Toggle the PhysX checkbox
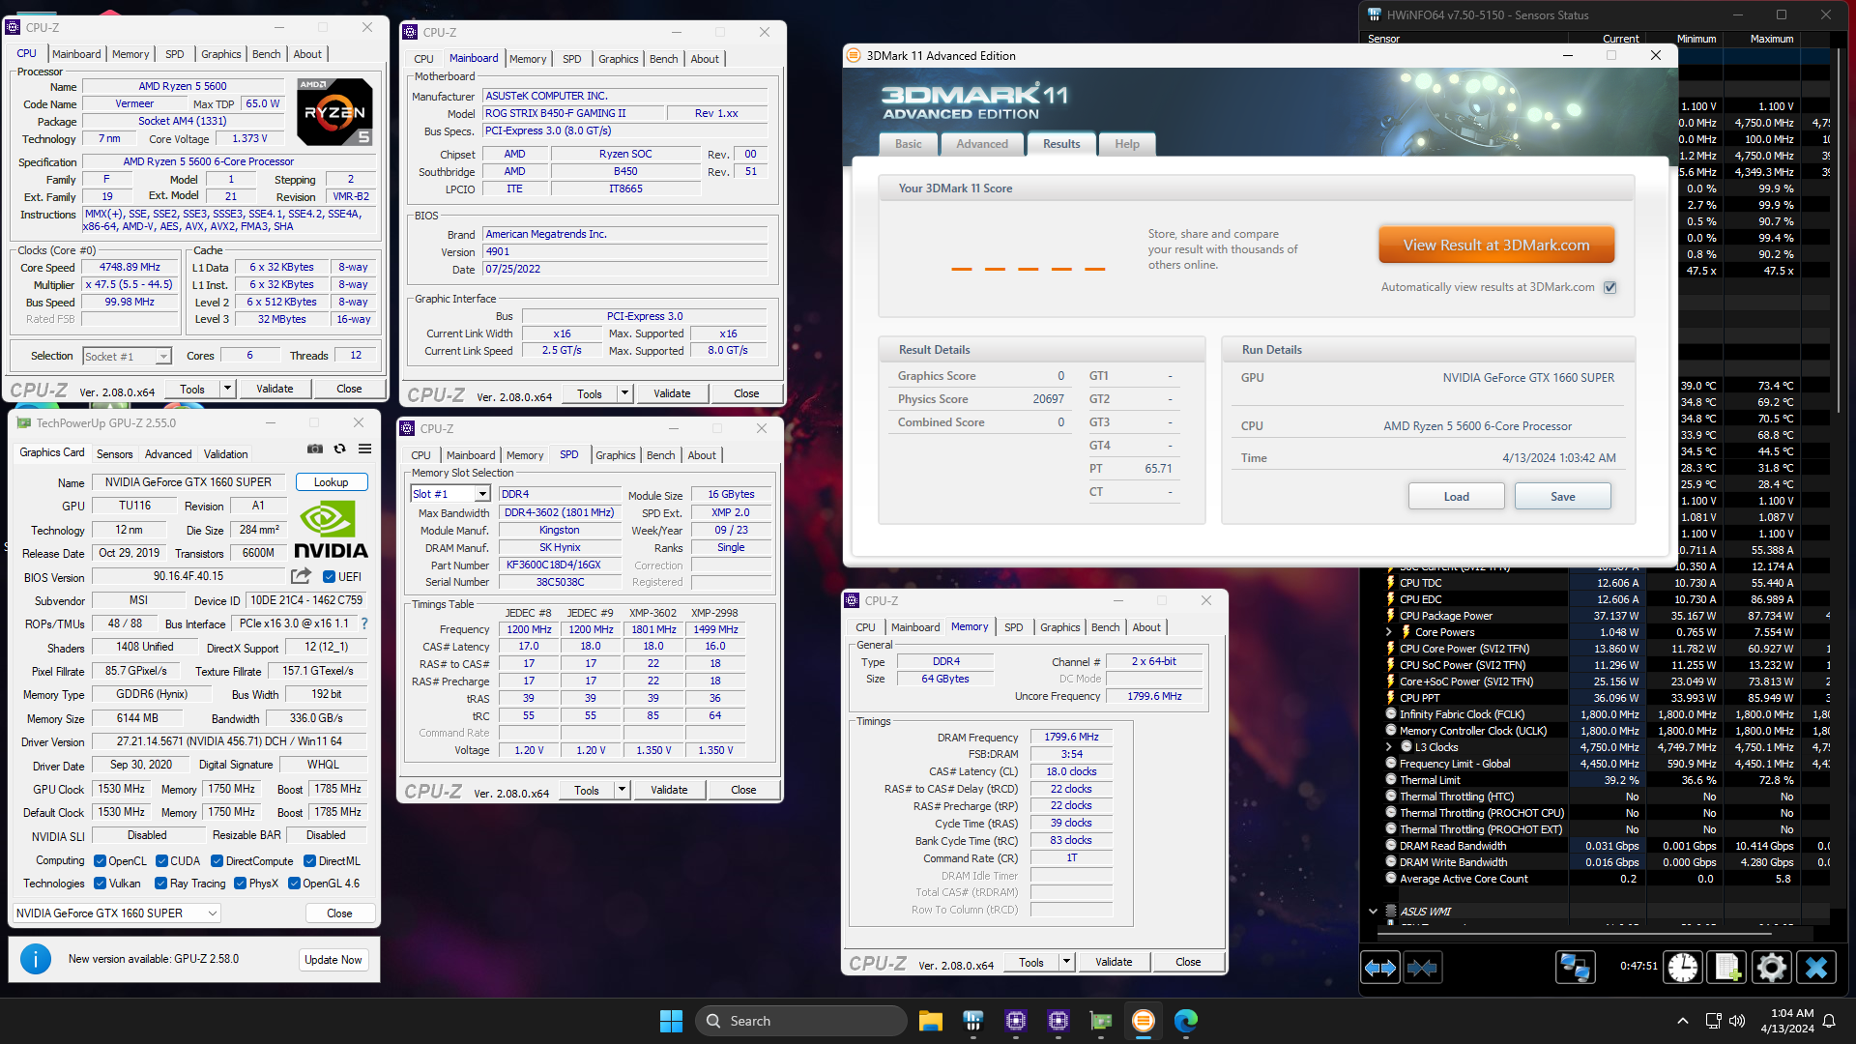 tap(240, 884)
